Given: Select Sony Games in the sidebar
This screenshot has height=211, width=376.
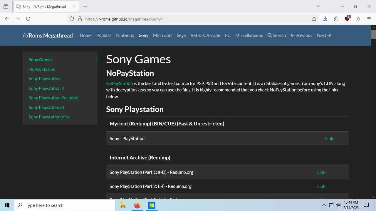Looking at the screenshot, I should click(x=41, y=59).
